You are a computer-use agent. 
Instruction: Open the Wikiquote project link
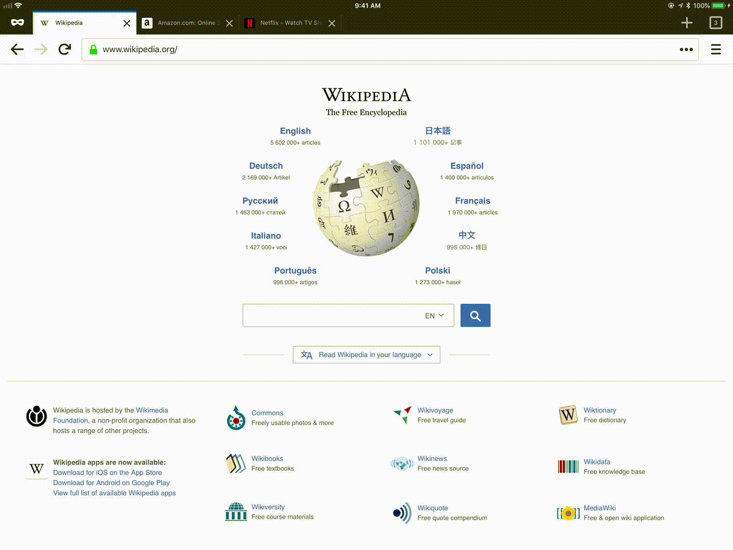(x=433, y=508)
